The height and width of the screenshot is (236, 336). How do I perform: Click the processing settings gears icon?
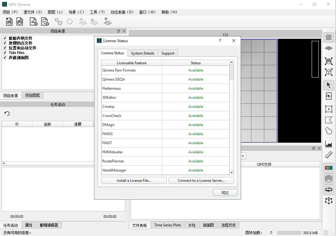[58, 21]
